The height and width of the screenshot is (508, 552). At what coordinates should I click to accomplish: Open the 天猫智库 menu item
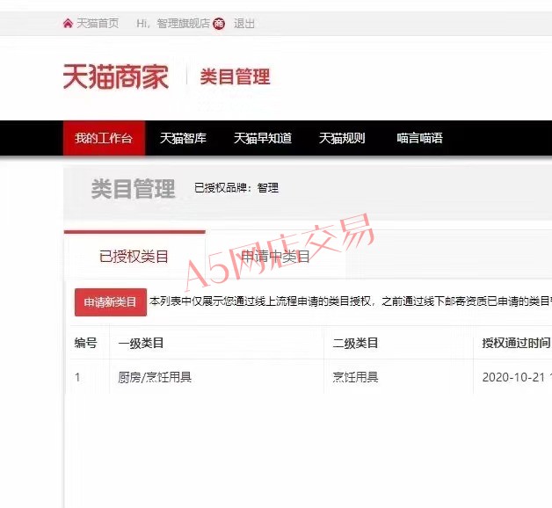(183, 138)
